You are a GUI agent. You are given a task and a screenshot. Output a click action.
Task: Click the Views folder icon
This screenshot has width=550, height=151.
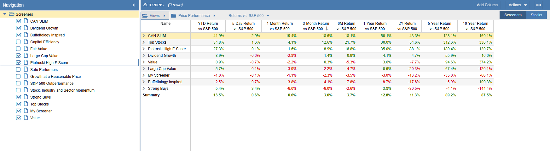[145, 16]
